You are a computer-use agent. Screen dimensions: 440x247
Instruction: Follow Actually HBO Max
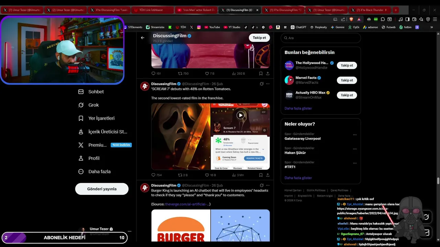347,95
